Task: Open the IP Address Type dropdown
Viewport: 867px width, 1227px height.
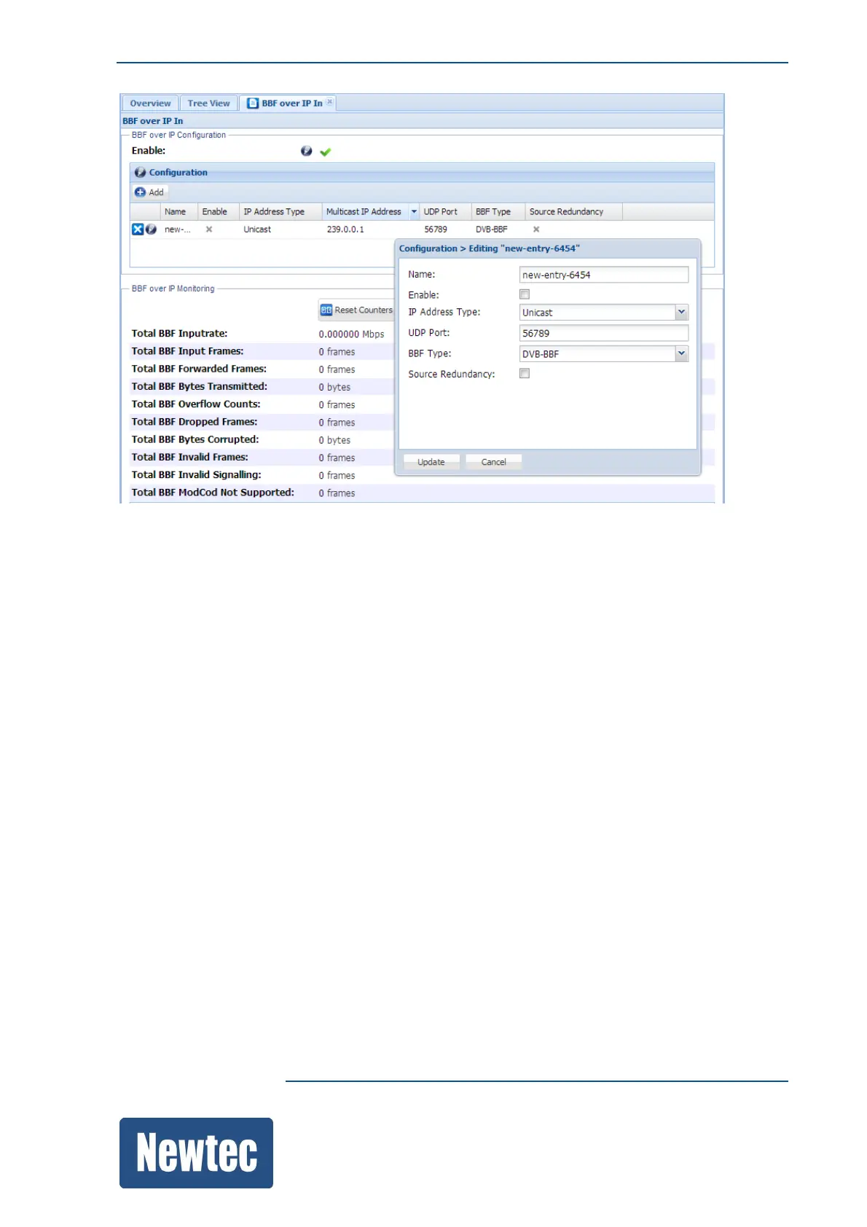Action: click(681, 312)
